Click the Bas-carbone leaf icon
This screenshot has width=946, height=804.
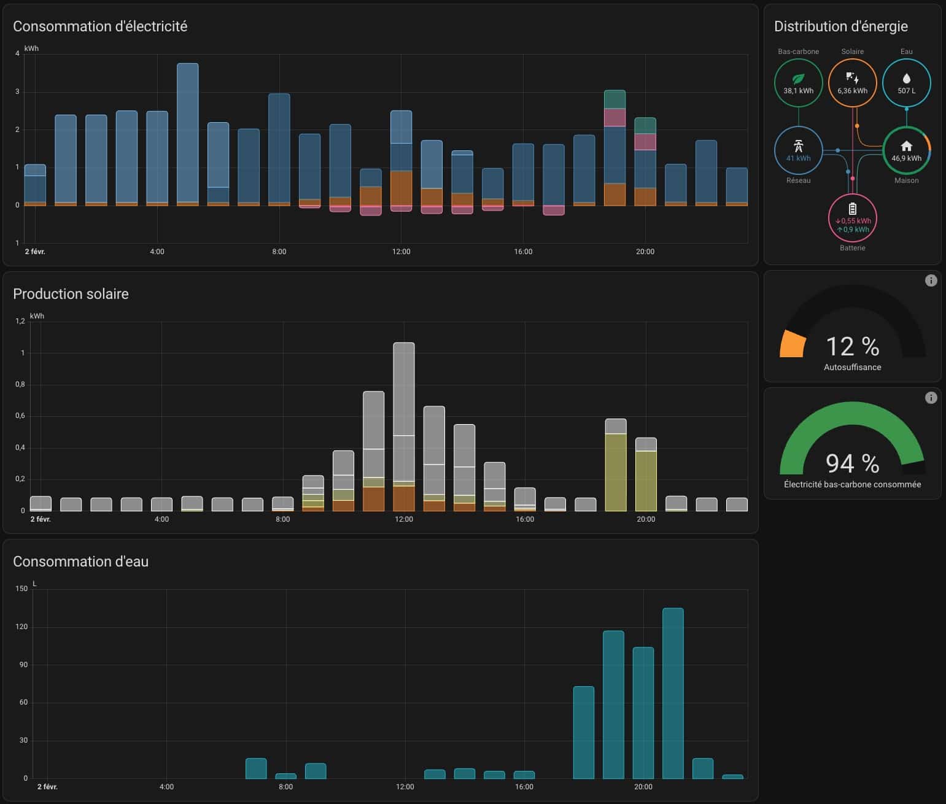tap(798, 79)
